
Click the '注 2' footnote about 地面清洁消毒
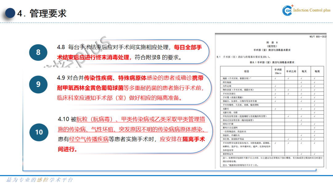[240, 165]
